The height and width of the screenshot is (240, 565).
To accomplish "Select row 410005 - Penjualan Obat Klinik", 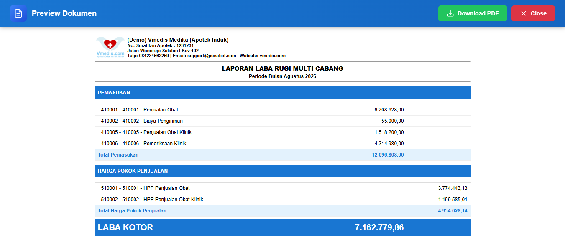I will point(283,132).
